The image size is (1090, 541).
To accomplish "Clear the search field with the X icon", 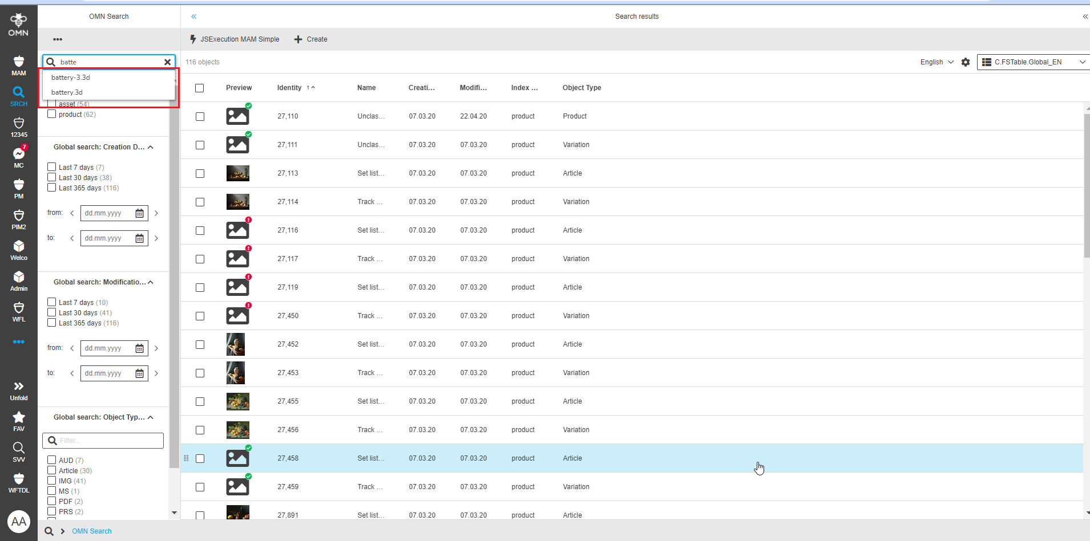I will 167,62.
